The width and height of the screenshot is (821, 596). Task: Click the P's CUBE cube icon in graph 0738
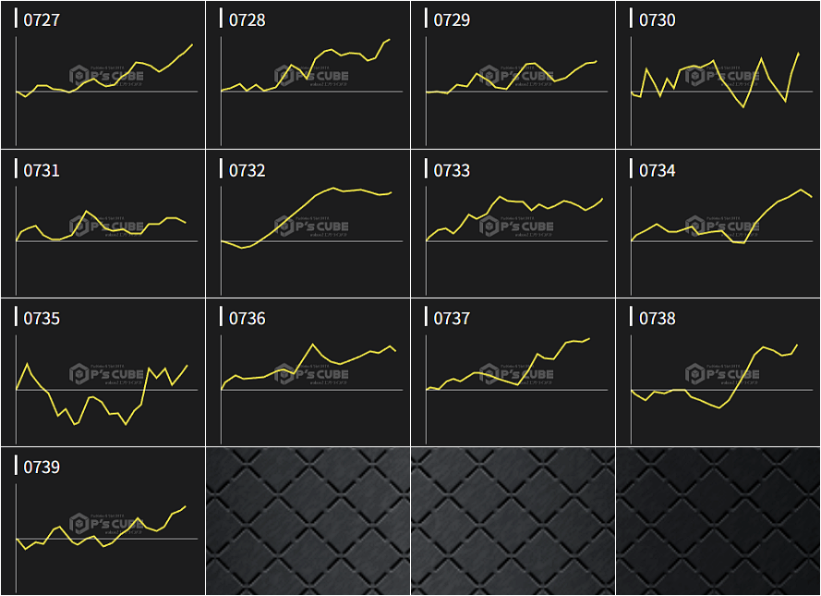pos(695,374)
